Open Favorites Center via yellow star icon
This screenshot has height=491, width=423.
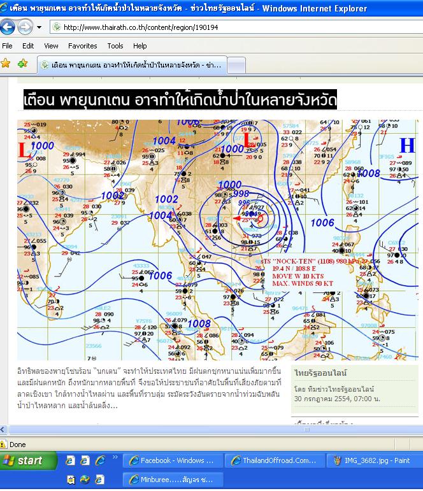coord(6,64)
